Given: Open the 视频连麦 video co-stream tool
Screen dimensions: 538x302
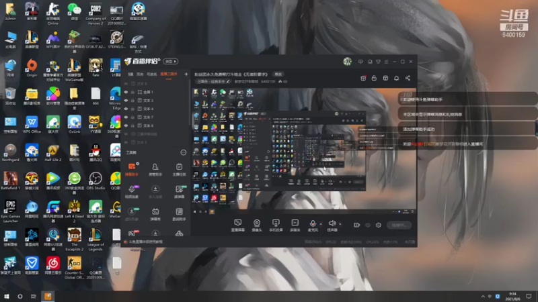Looking at the screenshot, I should click(x=132, y=191).
